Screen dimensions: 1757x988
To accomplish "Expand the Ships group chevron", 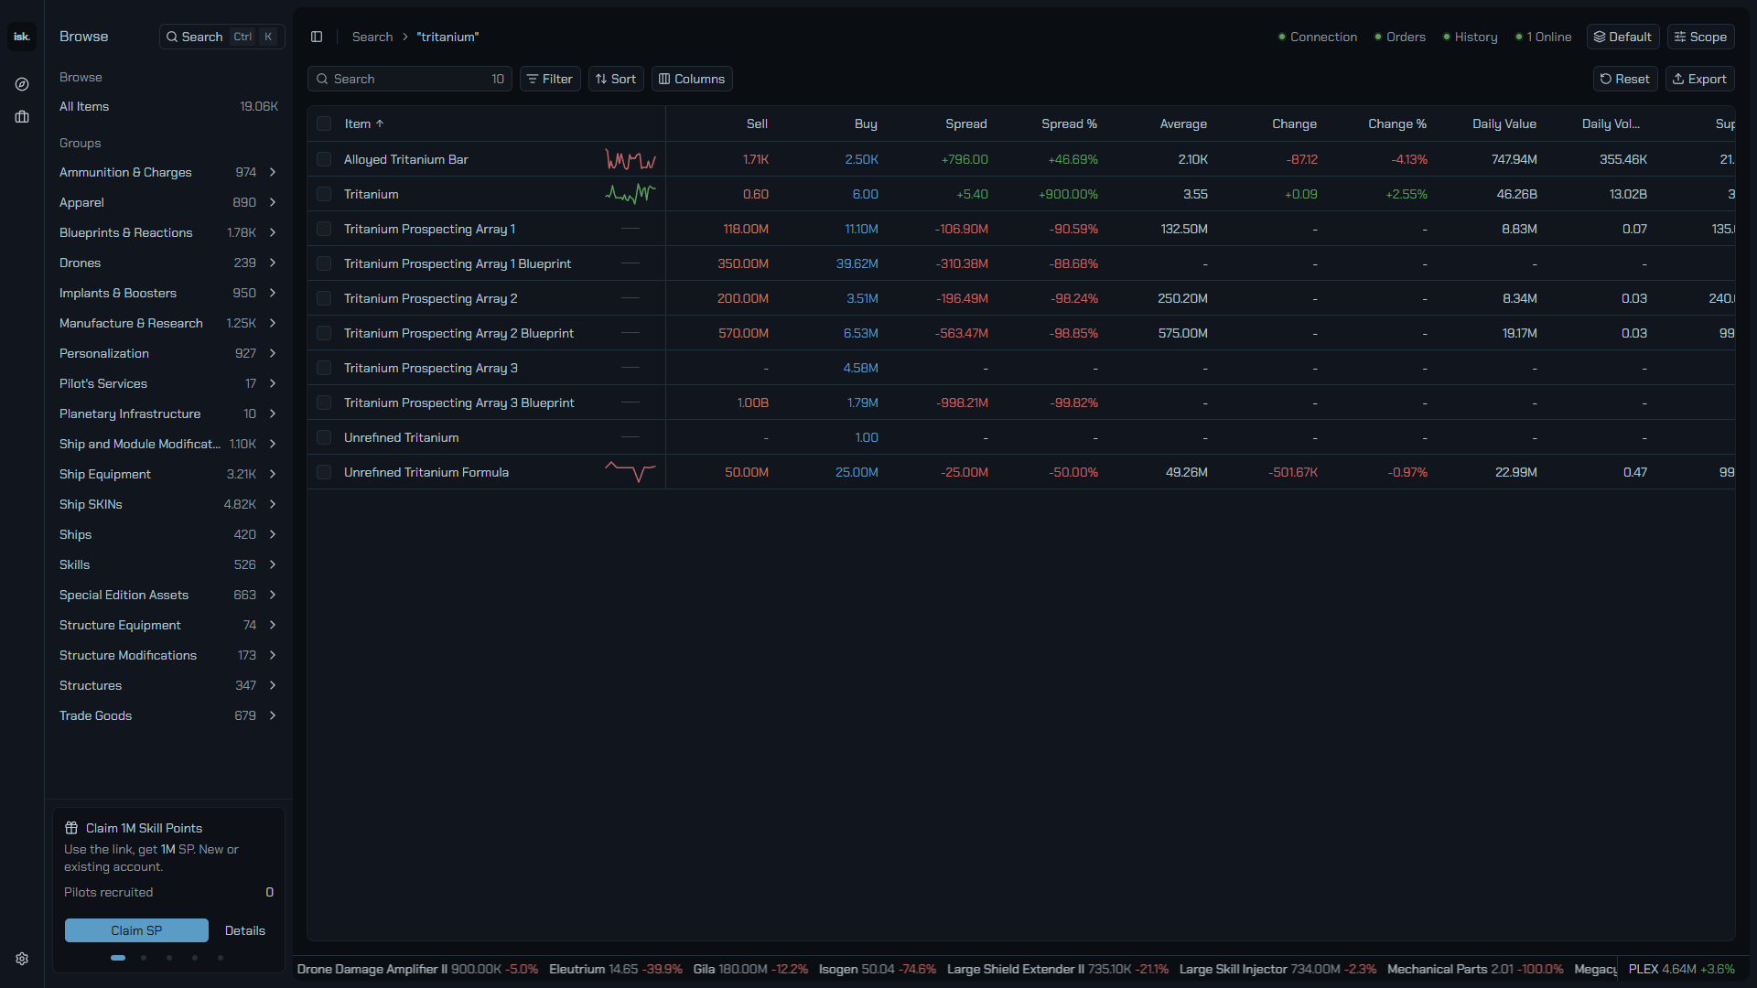I will tap(273, 534).
